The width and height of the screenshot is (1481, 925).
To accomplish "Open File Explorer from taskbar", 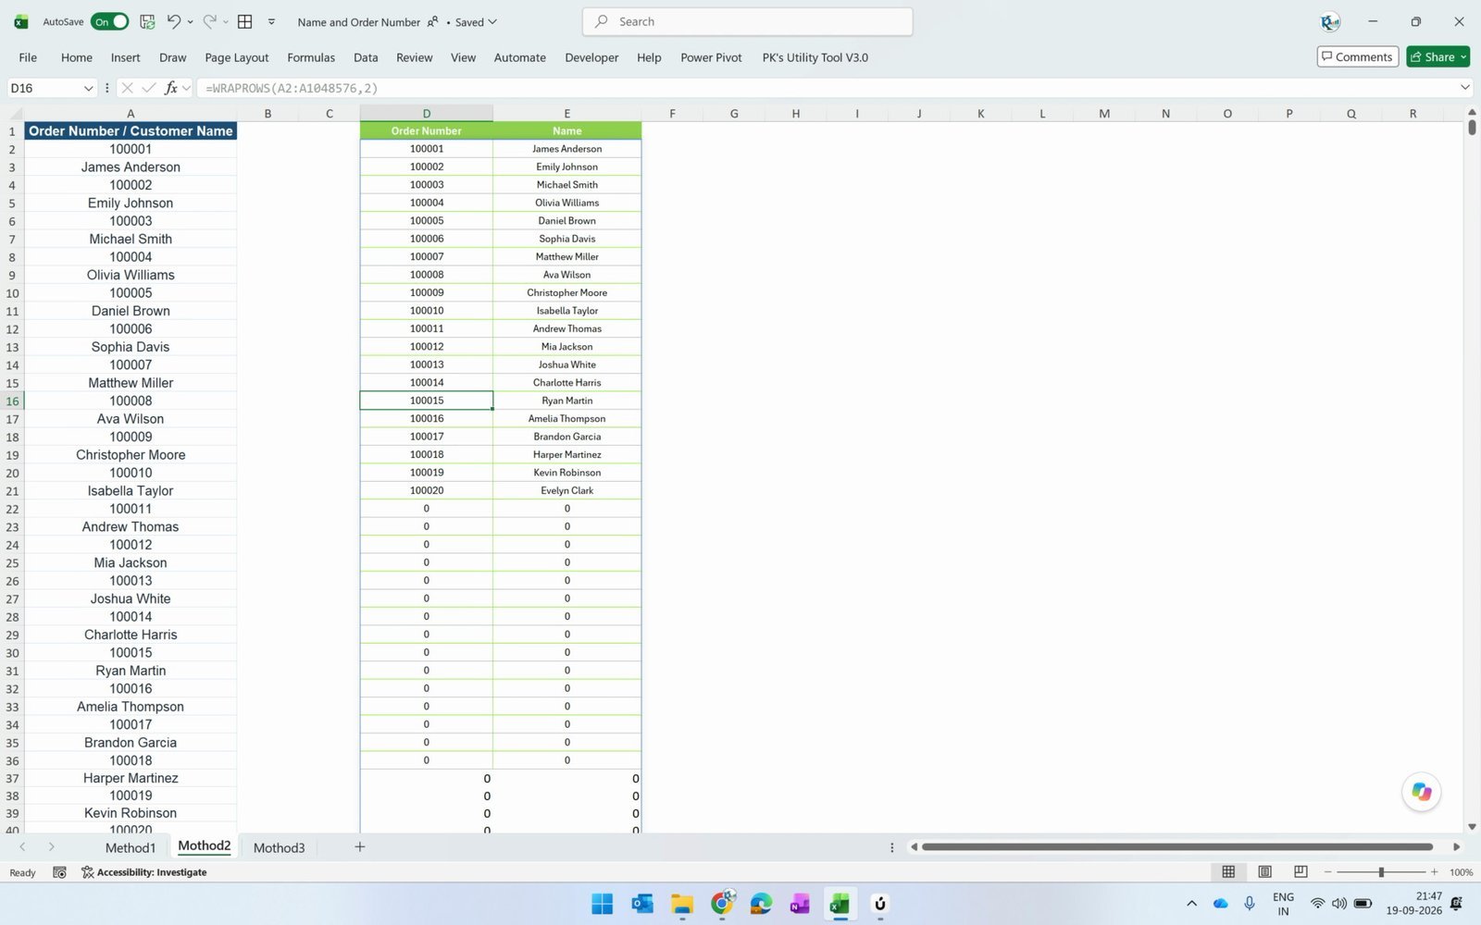I will [682, 904].
